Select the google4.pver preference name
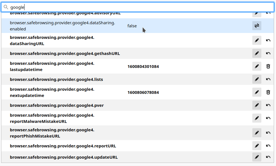This screenshot has height=166, width=276. point(57,105)
